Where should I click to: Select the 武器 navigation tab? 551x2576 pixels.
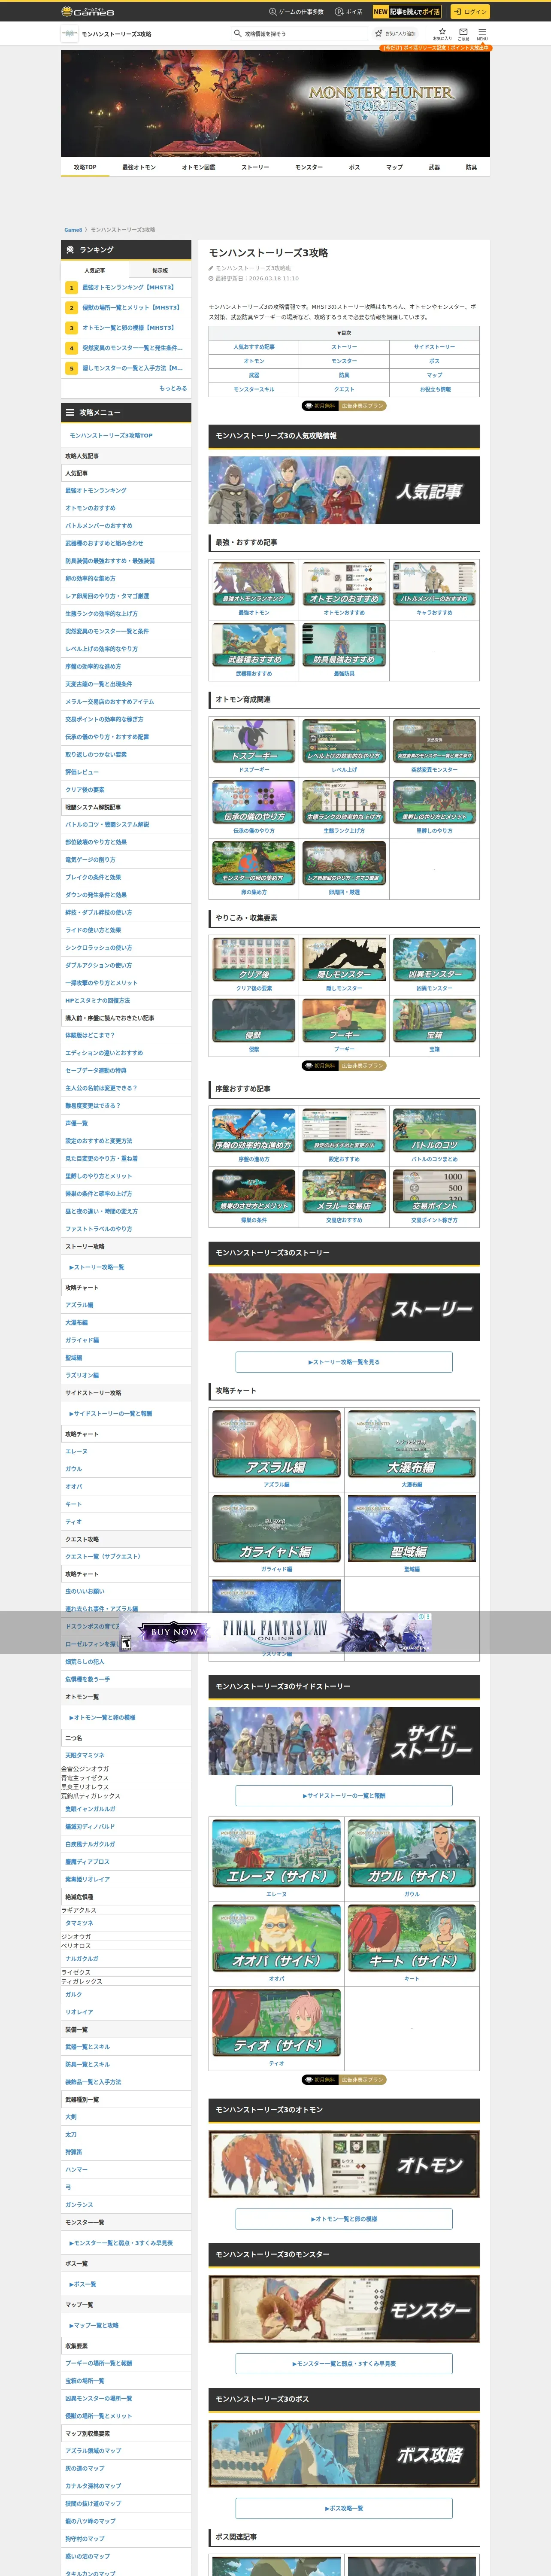pos(434,167)
